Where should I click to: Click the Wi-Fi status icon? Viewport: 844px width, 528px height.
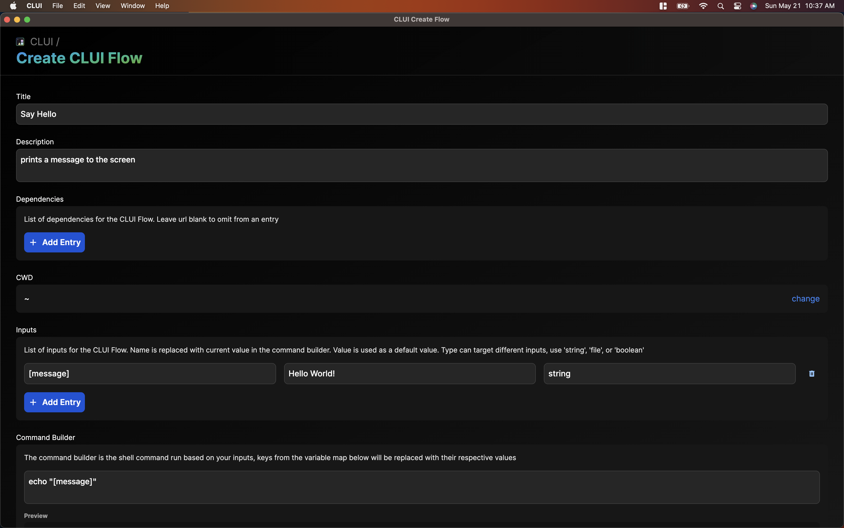pyautogui.click(x=703, y=6)
